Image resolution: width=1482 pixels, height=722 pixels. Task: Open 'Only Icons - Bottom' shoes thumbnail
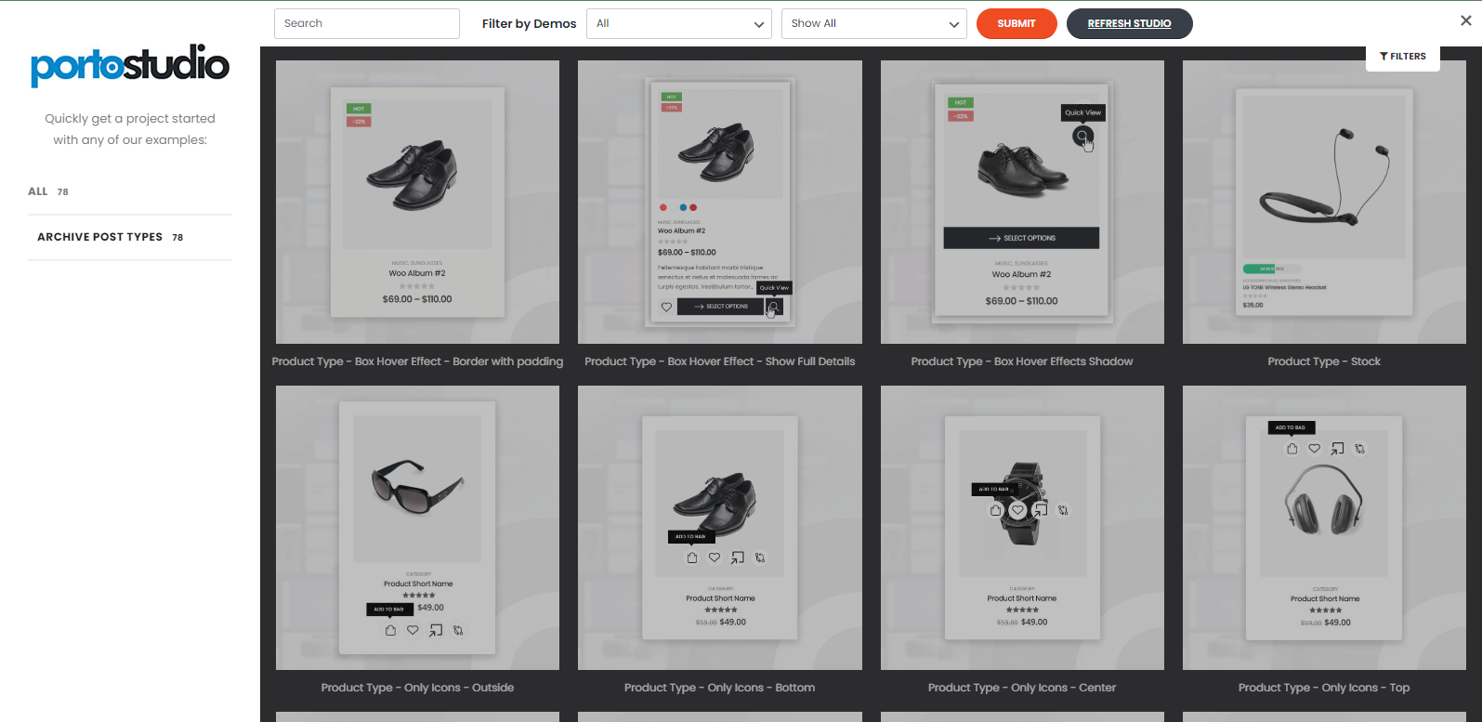pos(720,528)
